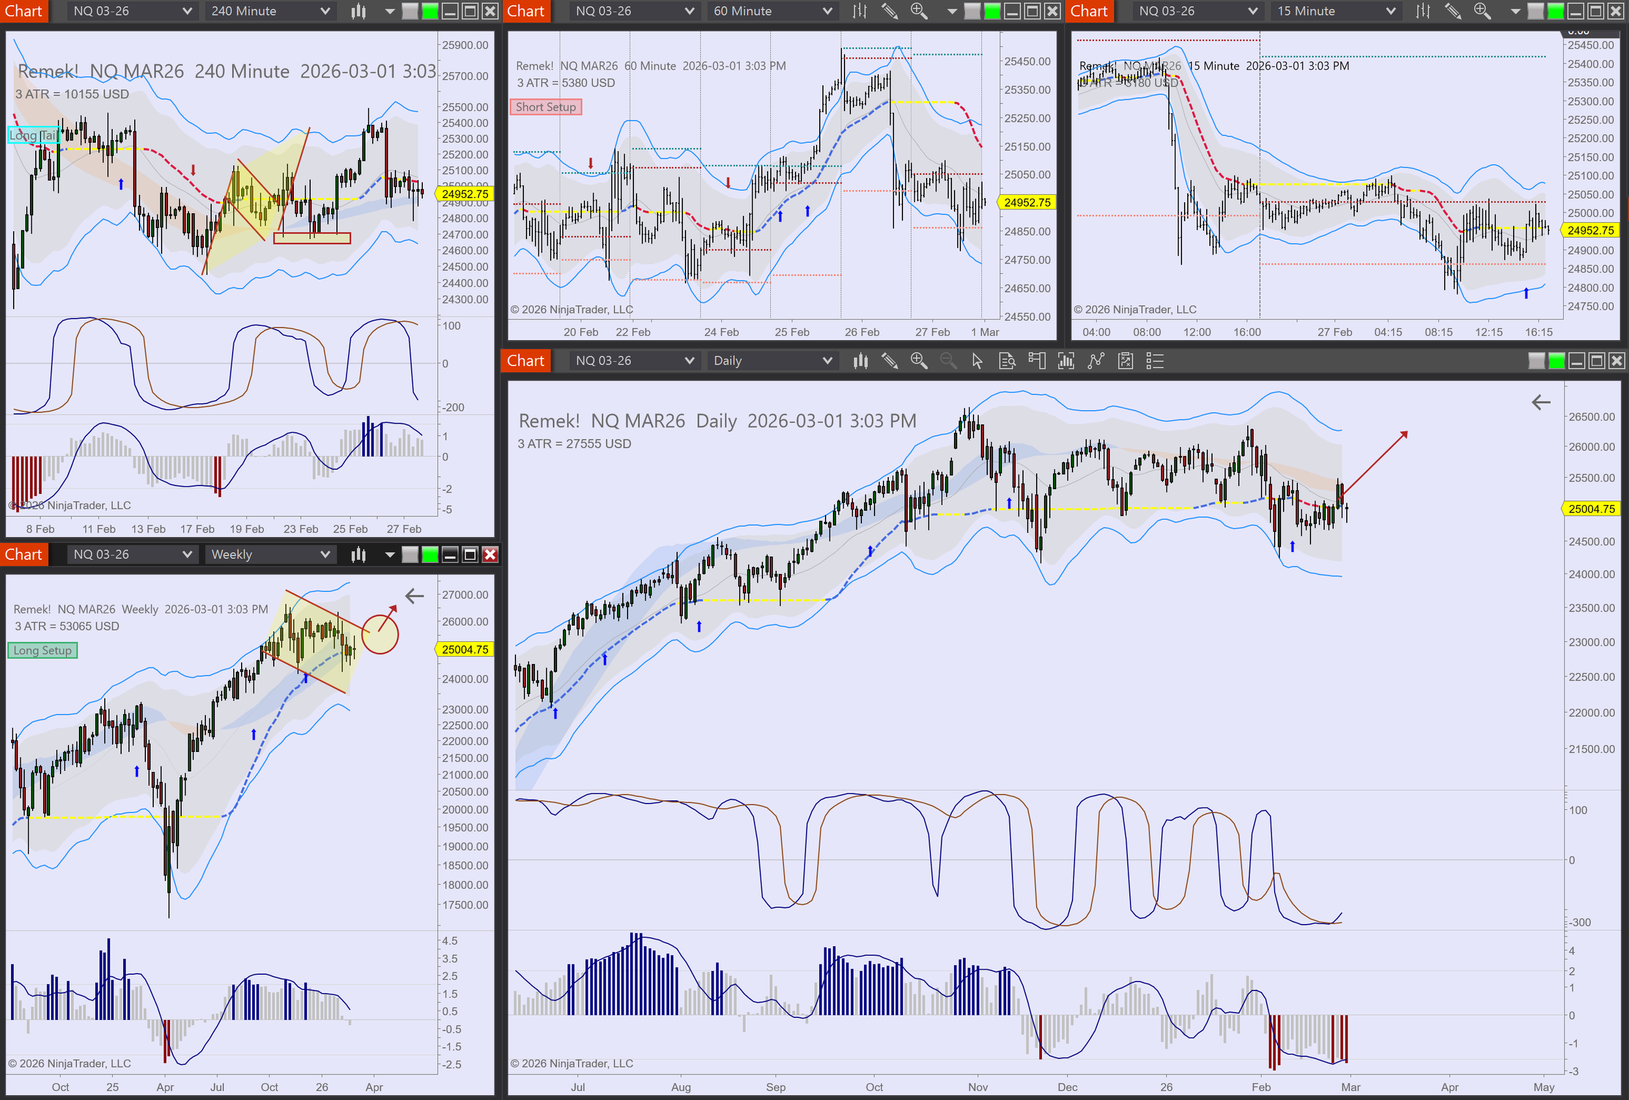Image resolution: width=1629 pixels, height=1100 pixels.
Task: Open bar style icon on Daily chart
Action: pos(860,361)
